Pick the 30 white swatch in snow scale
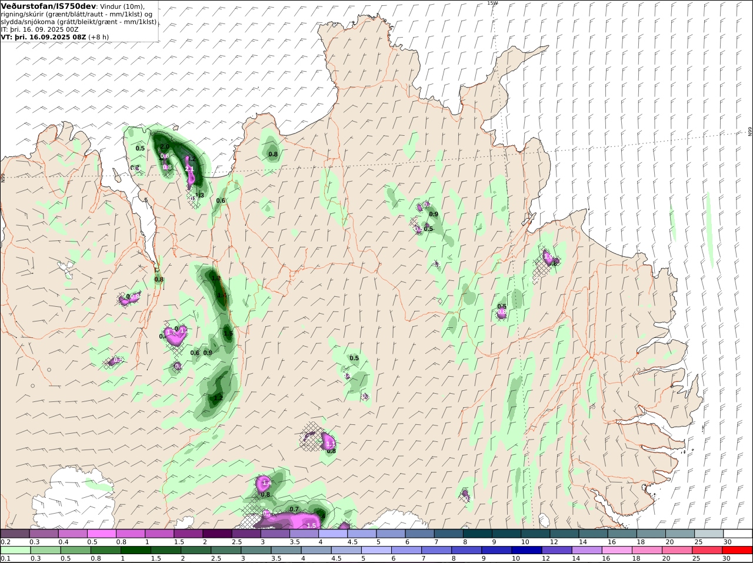The image size is (753, 563). [x=738, y=534]
